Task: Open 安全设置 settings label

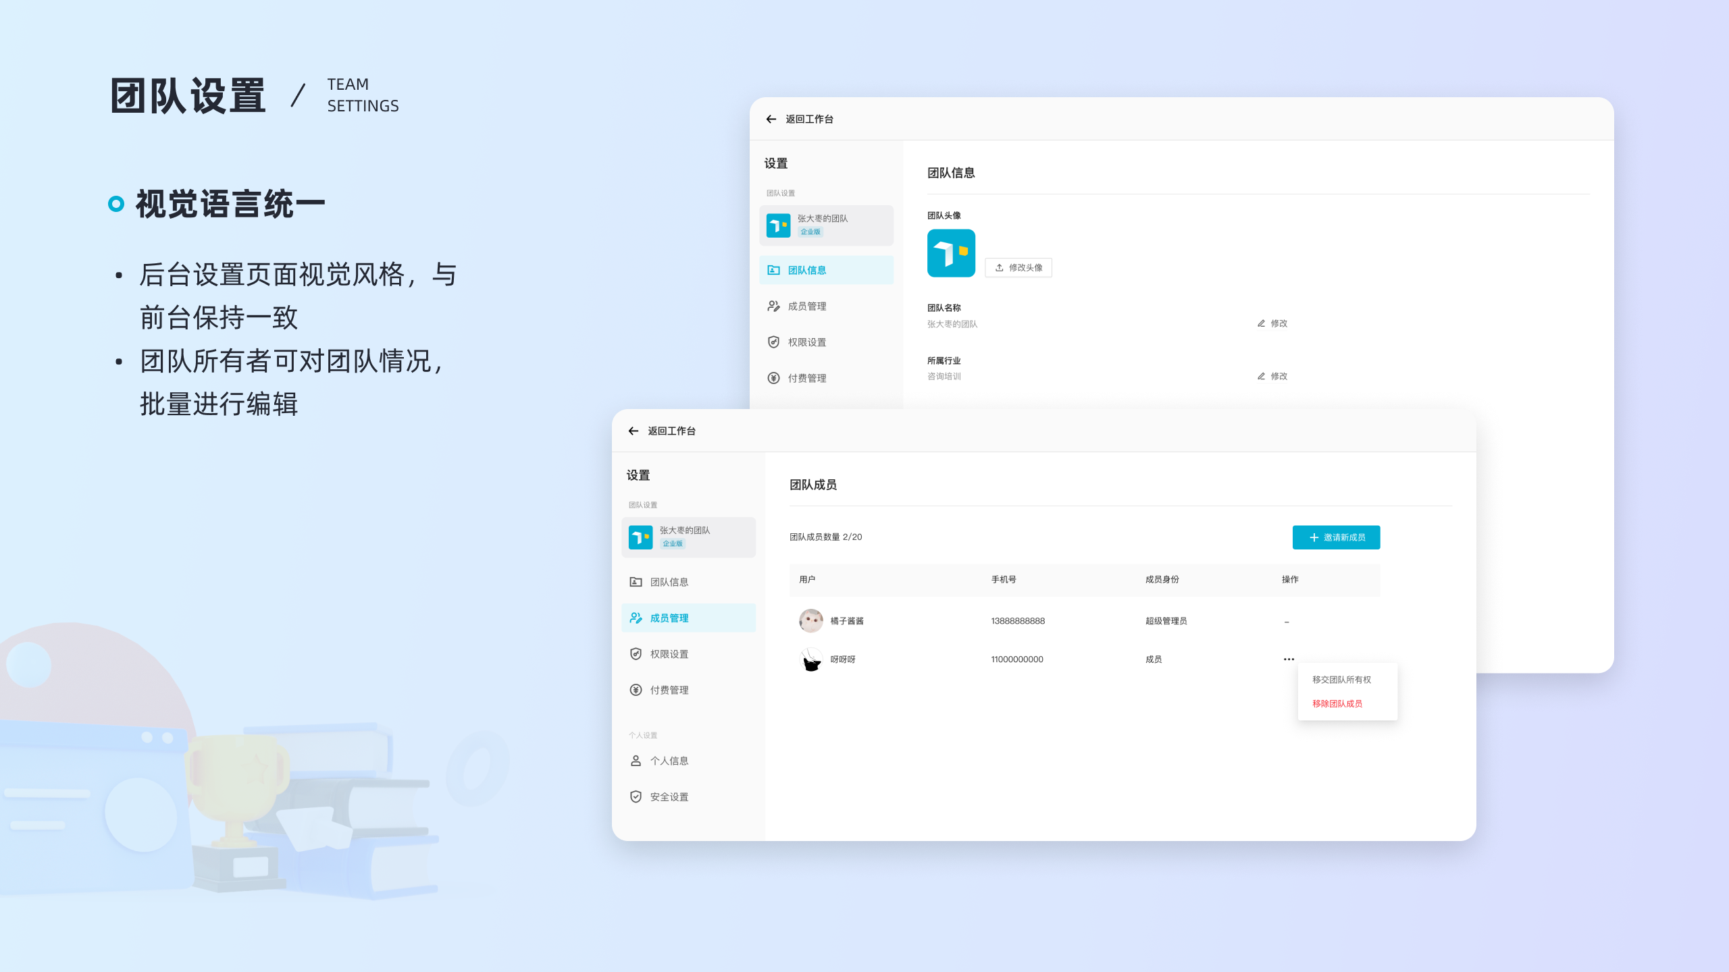Action: tap(669, 797)
